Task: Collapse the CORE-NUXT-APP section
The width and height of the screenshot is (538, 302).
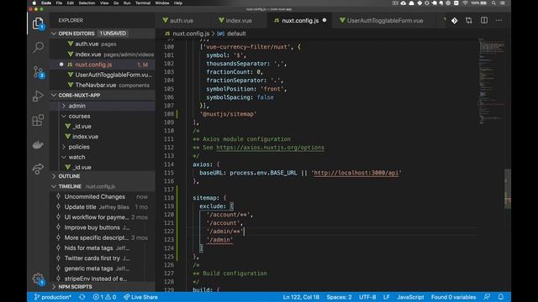Action: [x=103, y=95]
